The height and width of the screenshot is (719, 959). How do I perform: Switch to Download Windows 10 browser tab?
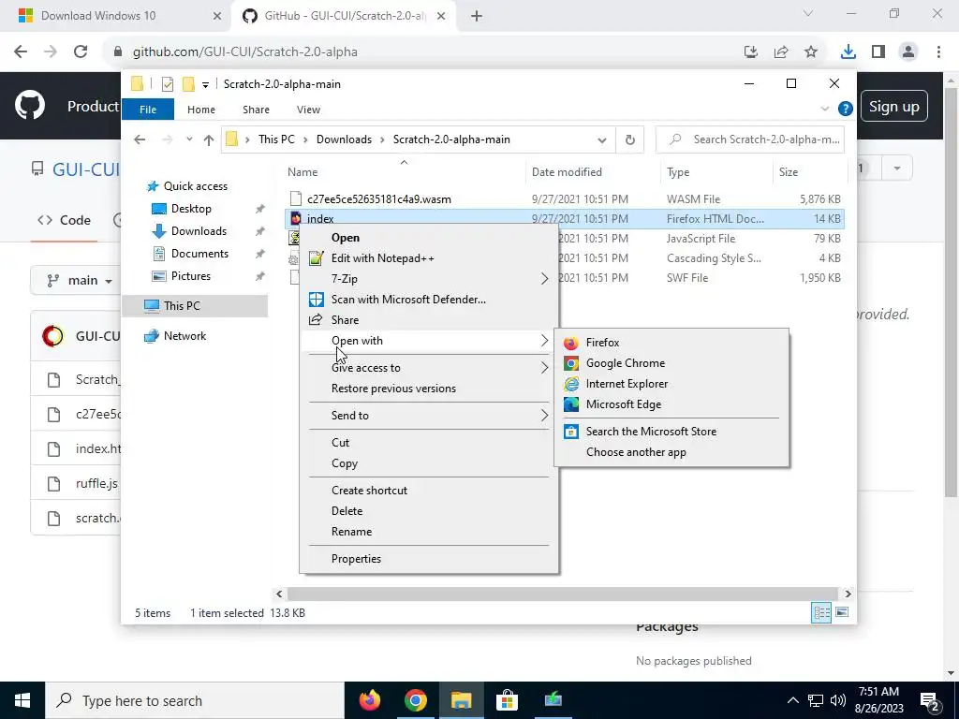point(117,16)
